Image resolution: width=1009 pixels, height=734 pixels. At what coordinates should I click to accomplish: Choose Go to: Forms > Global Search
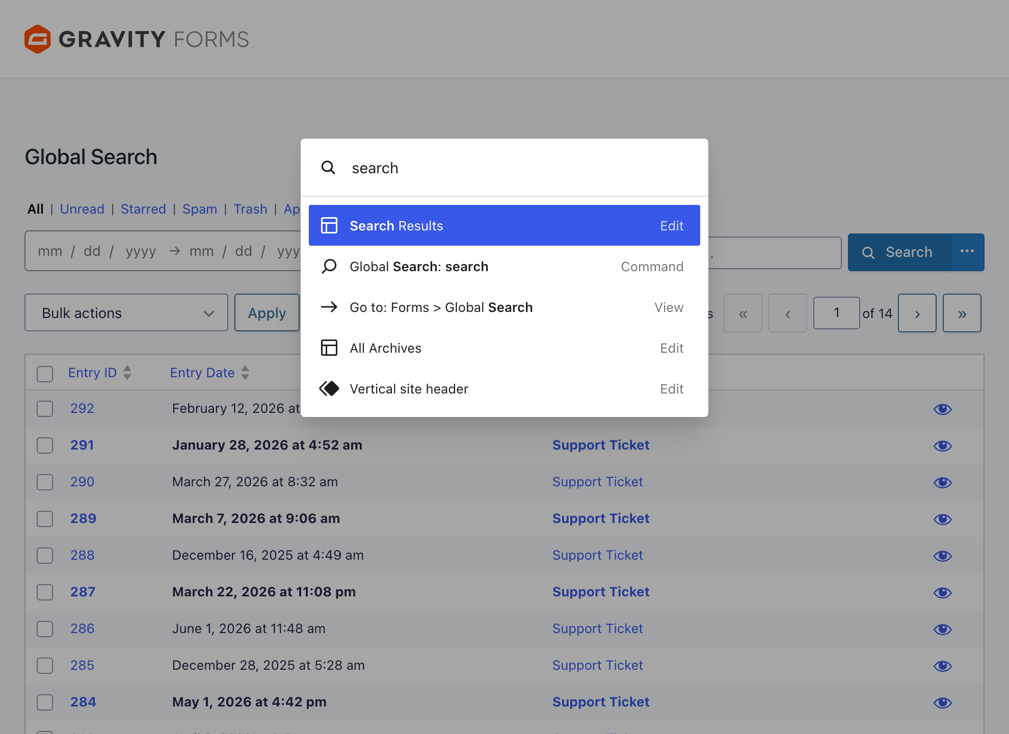(x=504, y=307)
